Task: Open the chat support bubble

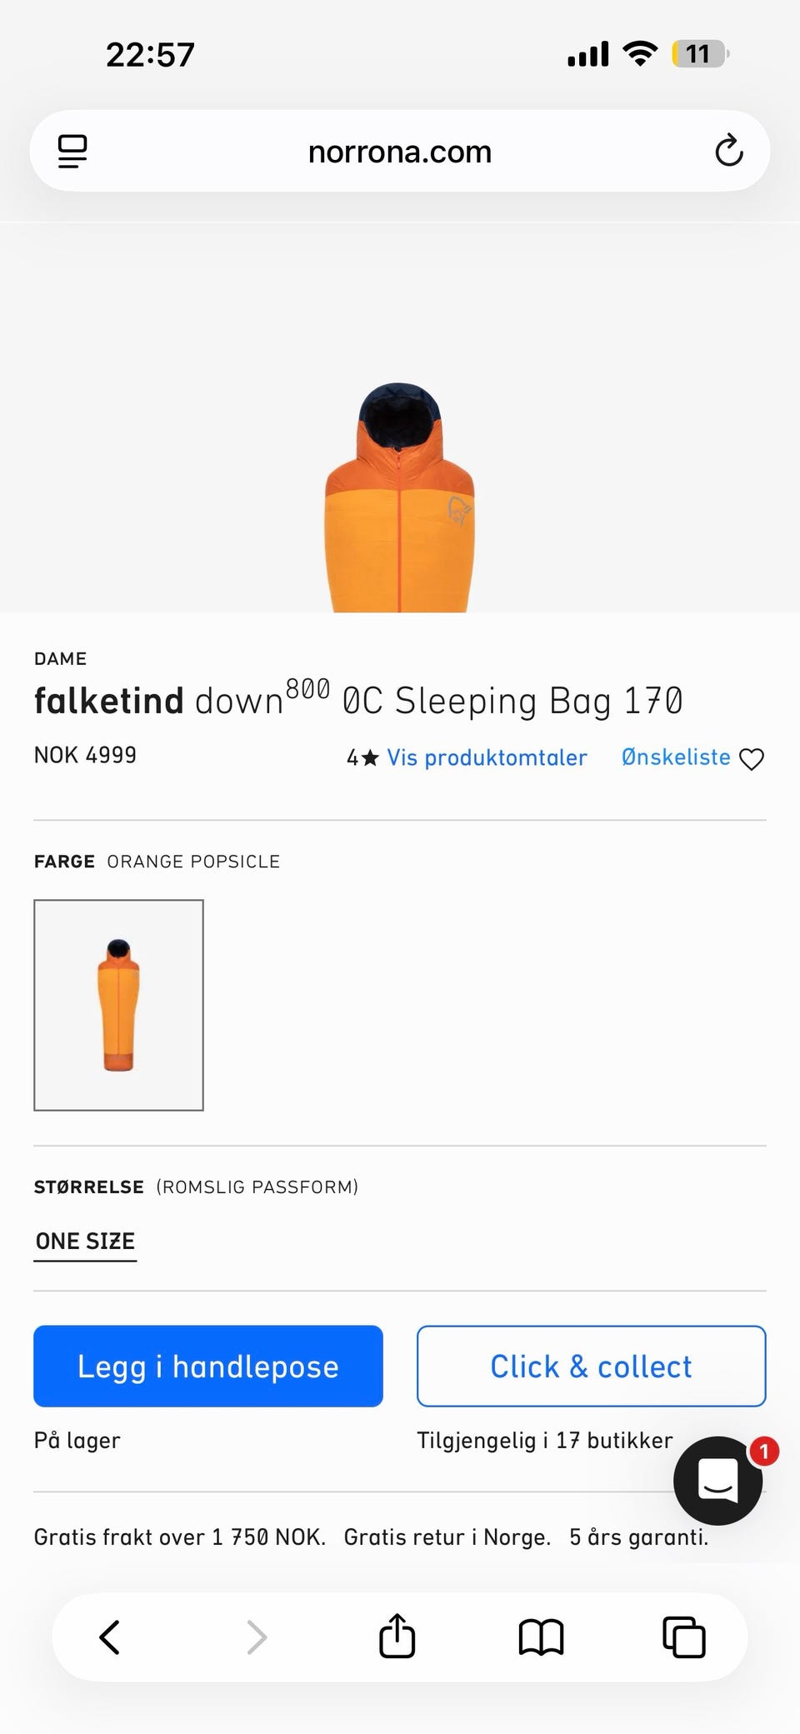Action: point(717,1481)
